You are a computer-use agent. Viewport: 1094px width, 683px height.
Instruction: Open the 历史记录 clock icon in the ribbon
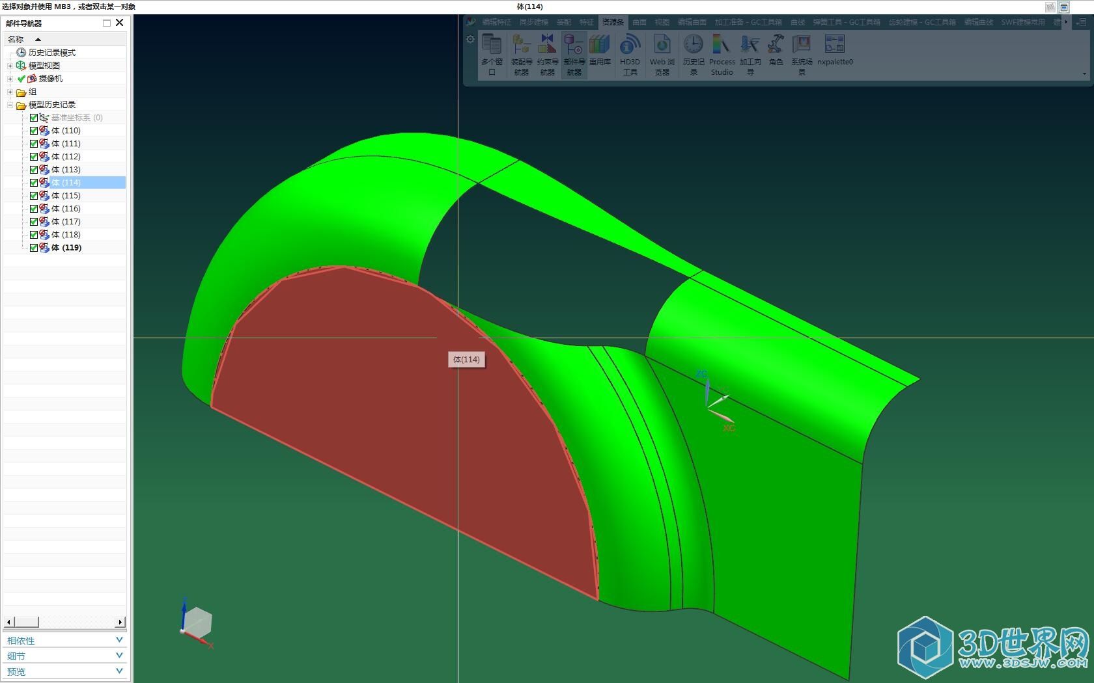[694, 55]
